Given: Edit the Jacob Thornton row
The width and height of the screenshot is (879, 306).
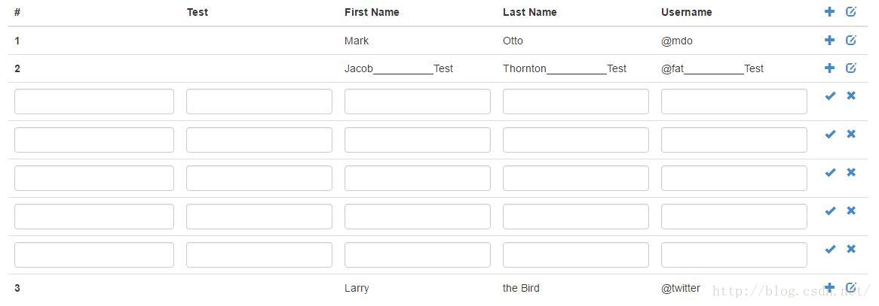Looking at the screenshot, I should click(x=851, y=68).
